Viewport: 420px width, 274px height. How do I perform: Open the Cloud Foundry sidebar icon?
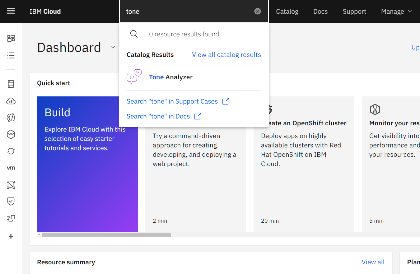pyautogui.click(x=11, y=101)
